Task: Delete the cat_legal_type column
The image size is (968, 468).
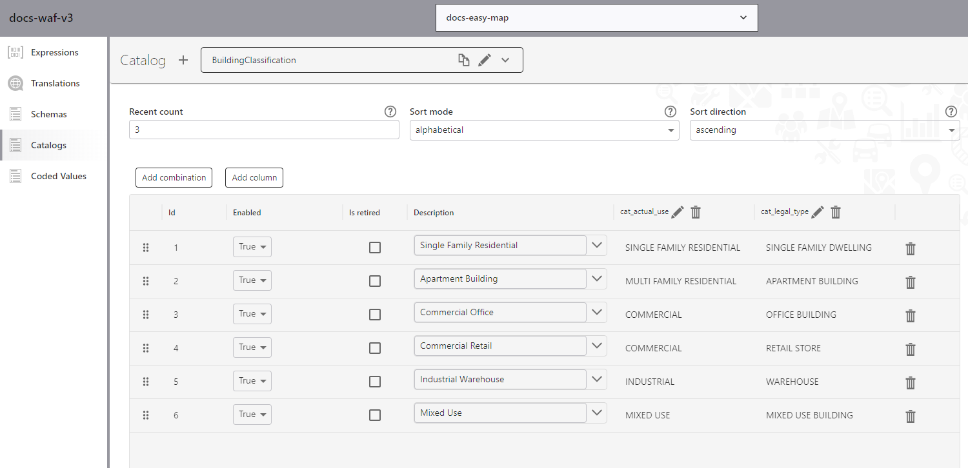Action: (x=836, y=212)
